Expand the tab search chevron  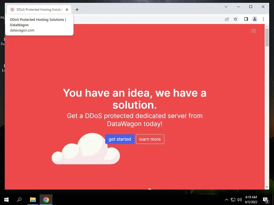click(x=226, y=7)
